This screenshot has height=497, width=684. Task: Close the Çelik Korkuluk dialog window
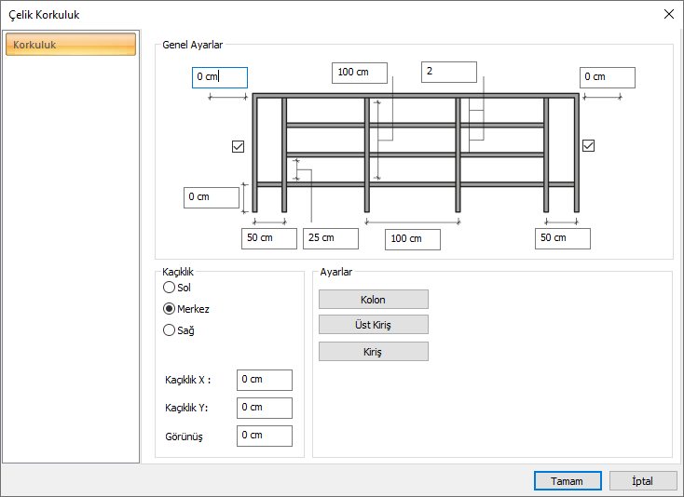click(668, 14)
